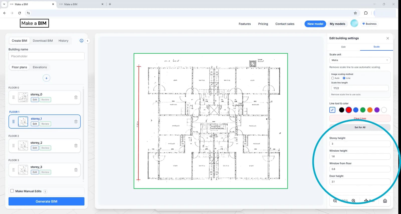Click the Make a BIM logo

click(x=34, y=23)
